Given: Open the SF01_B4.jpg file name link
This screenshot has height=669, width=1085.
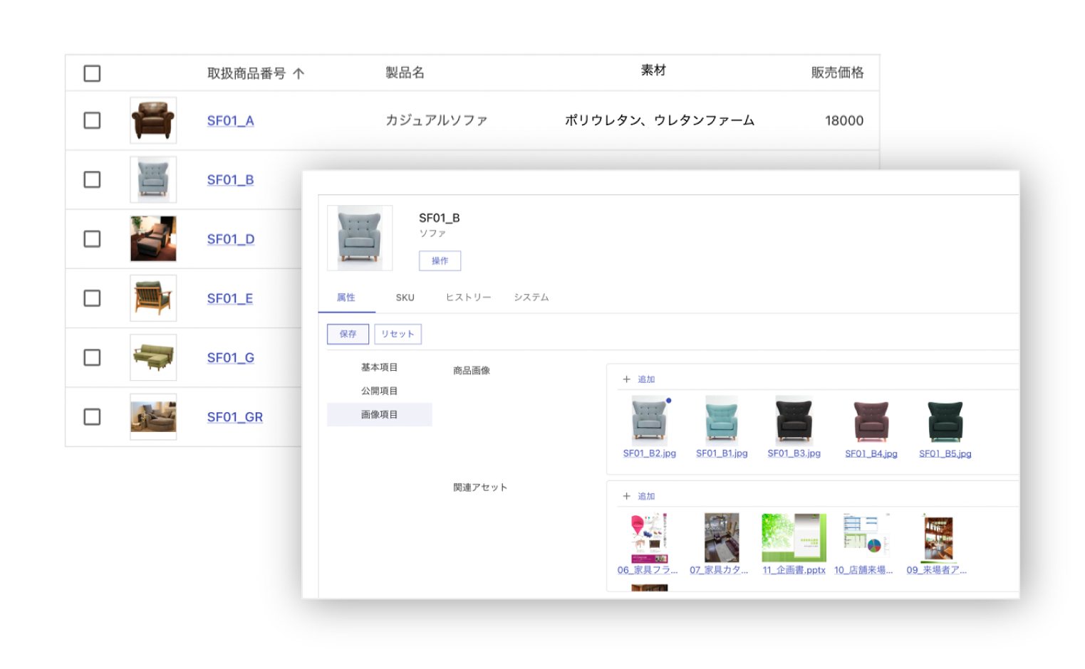Looking at the screenshot, I should point(871,454).
